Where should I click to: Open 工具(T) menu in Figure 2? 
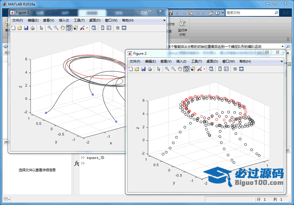tap(197, 61)
